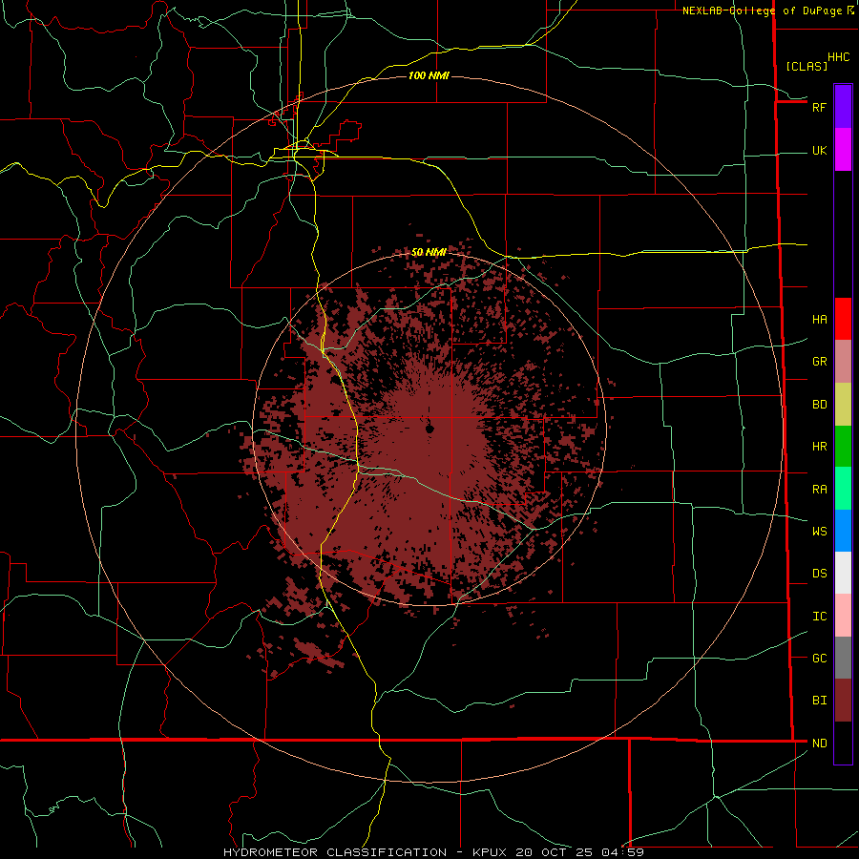The height and width of the screenshot is (859, 859).
Task: Click the 50 NMI range ring label
Action: click(429, 252)
